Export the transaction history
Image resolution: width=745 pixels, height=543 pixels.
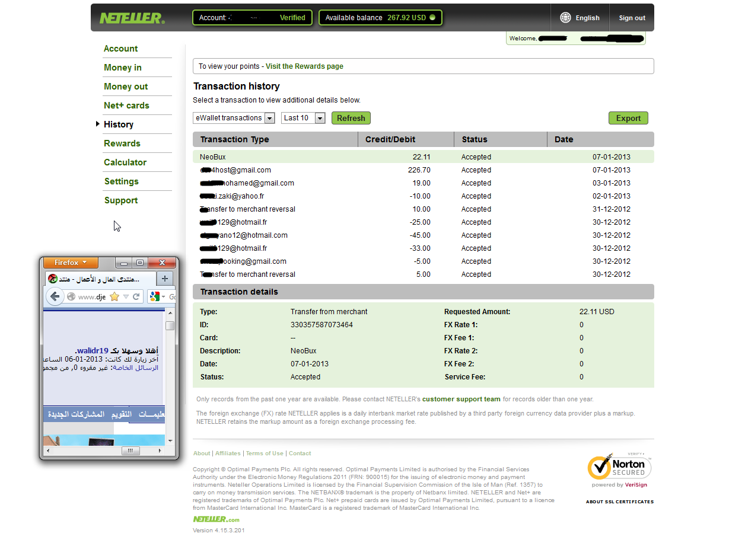tap(628, 118)
